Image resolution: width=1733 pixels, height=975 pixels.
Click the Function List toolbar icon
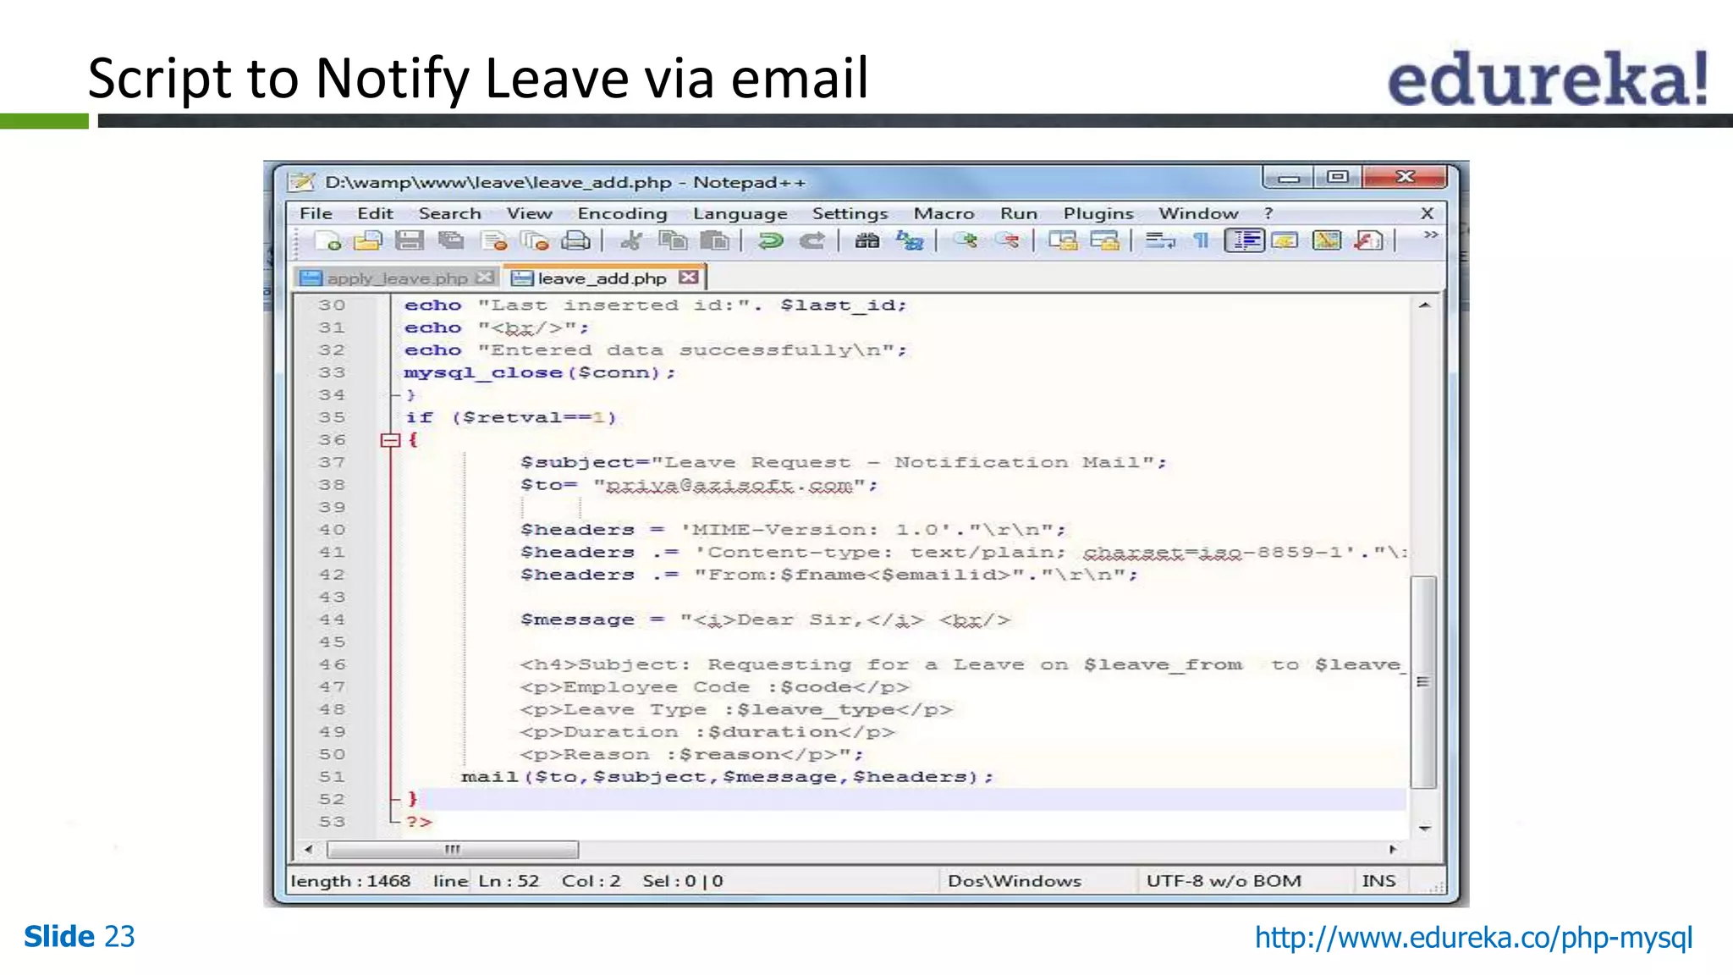1368,241
